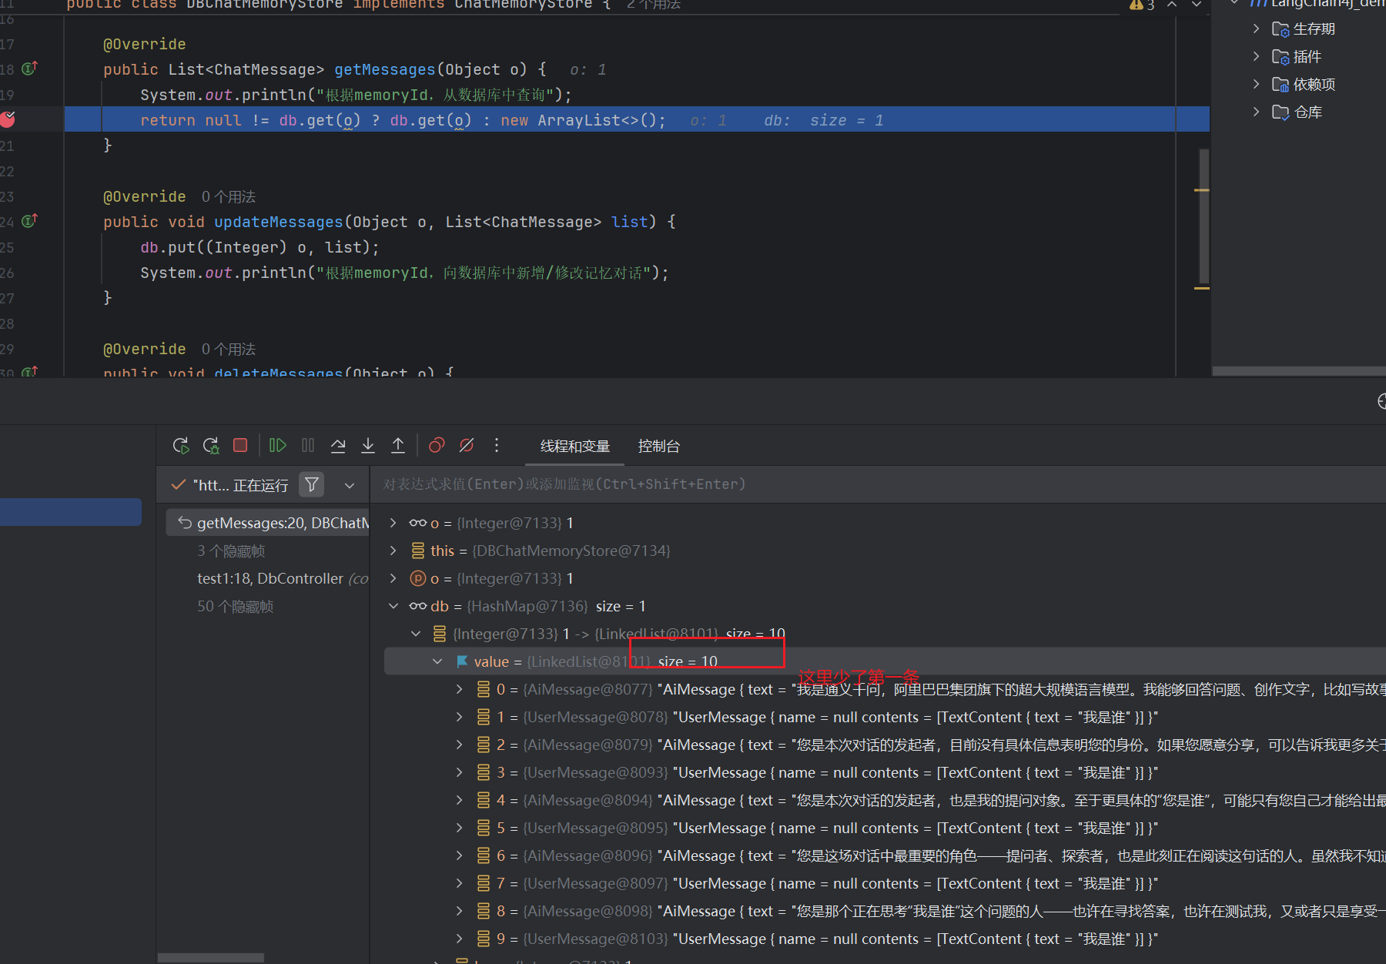
Task: Click the 仓库 folder icon
Action: click(1281, 112)
